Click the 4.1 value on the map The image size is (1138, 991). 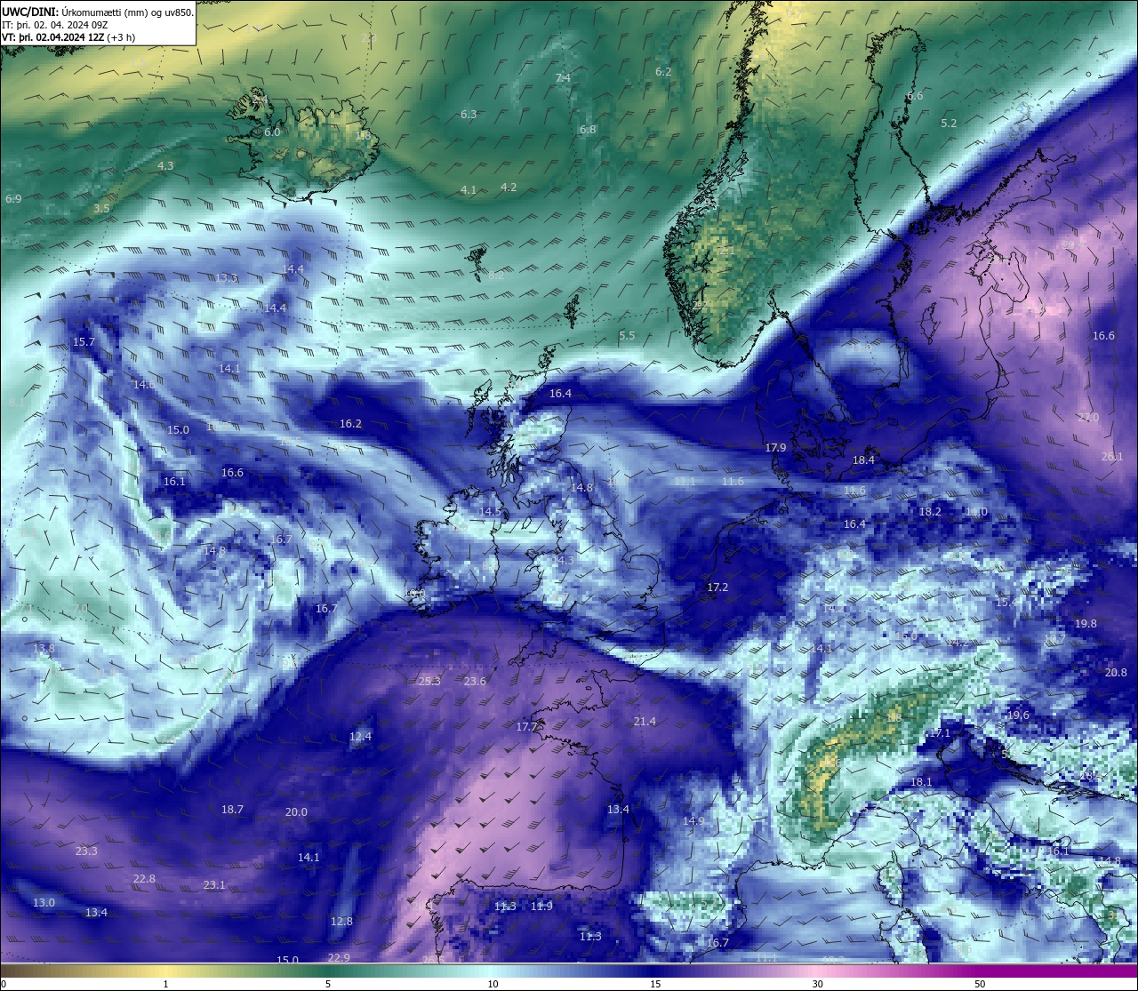pos(469,189)
